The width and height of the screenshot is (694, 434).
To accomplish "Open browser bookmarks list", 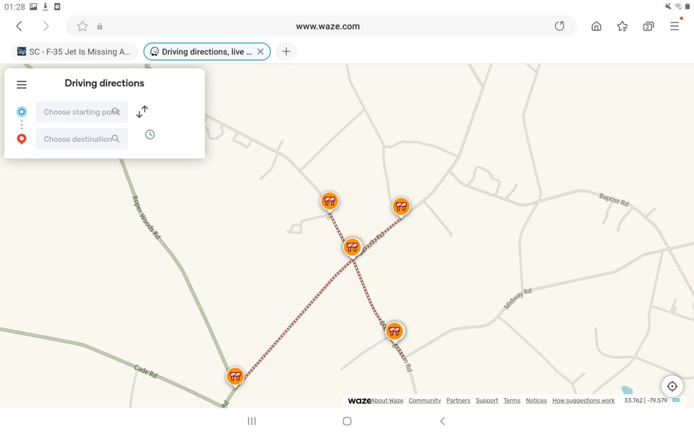I will click(x=622, y=26).
